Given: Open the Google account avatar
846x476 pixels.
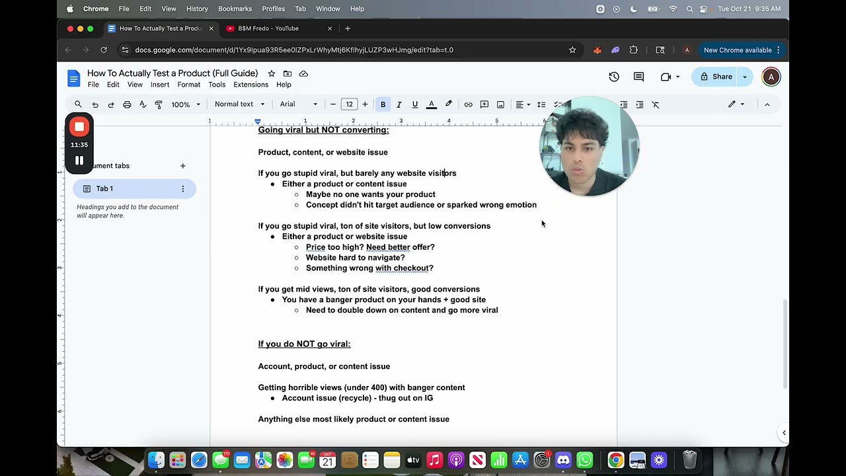Looking at the screenshot, I should point(771,77).
